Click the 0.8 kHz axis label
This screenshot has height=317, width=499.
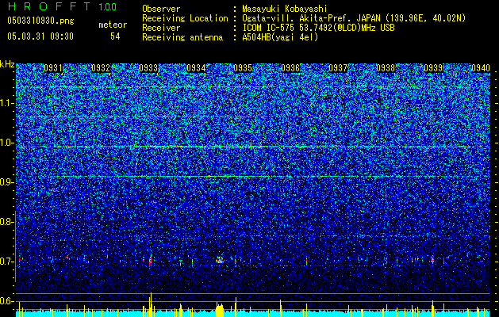pyautogui.click(x=7, y=222)
